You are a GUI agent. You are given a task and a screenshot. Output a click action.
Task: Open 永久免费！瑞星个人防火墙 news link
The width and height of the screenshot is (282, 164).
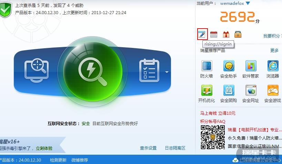(254, 138)
